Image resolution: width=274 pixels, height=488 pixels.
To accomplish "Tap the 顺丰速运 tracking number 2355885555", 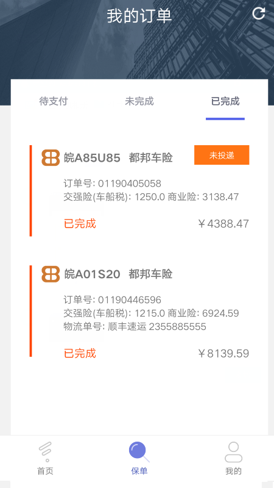I will coord(177,327).
